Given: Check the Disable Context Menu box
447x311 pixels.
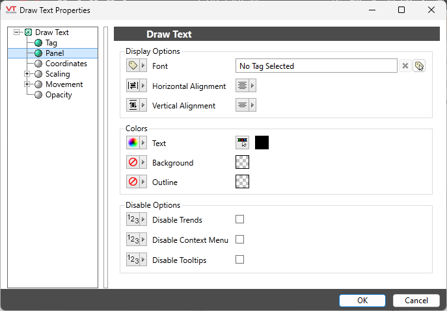Looking at the screenshot, I should coord(239,240).
